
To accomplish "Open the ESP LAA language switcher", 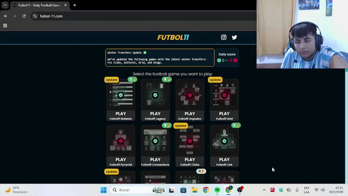I will click(307, 190).
